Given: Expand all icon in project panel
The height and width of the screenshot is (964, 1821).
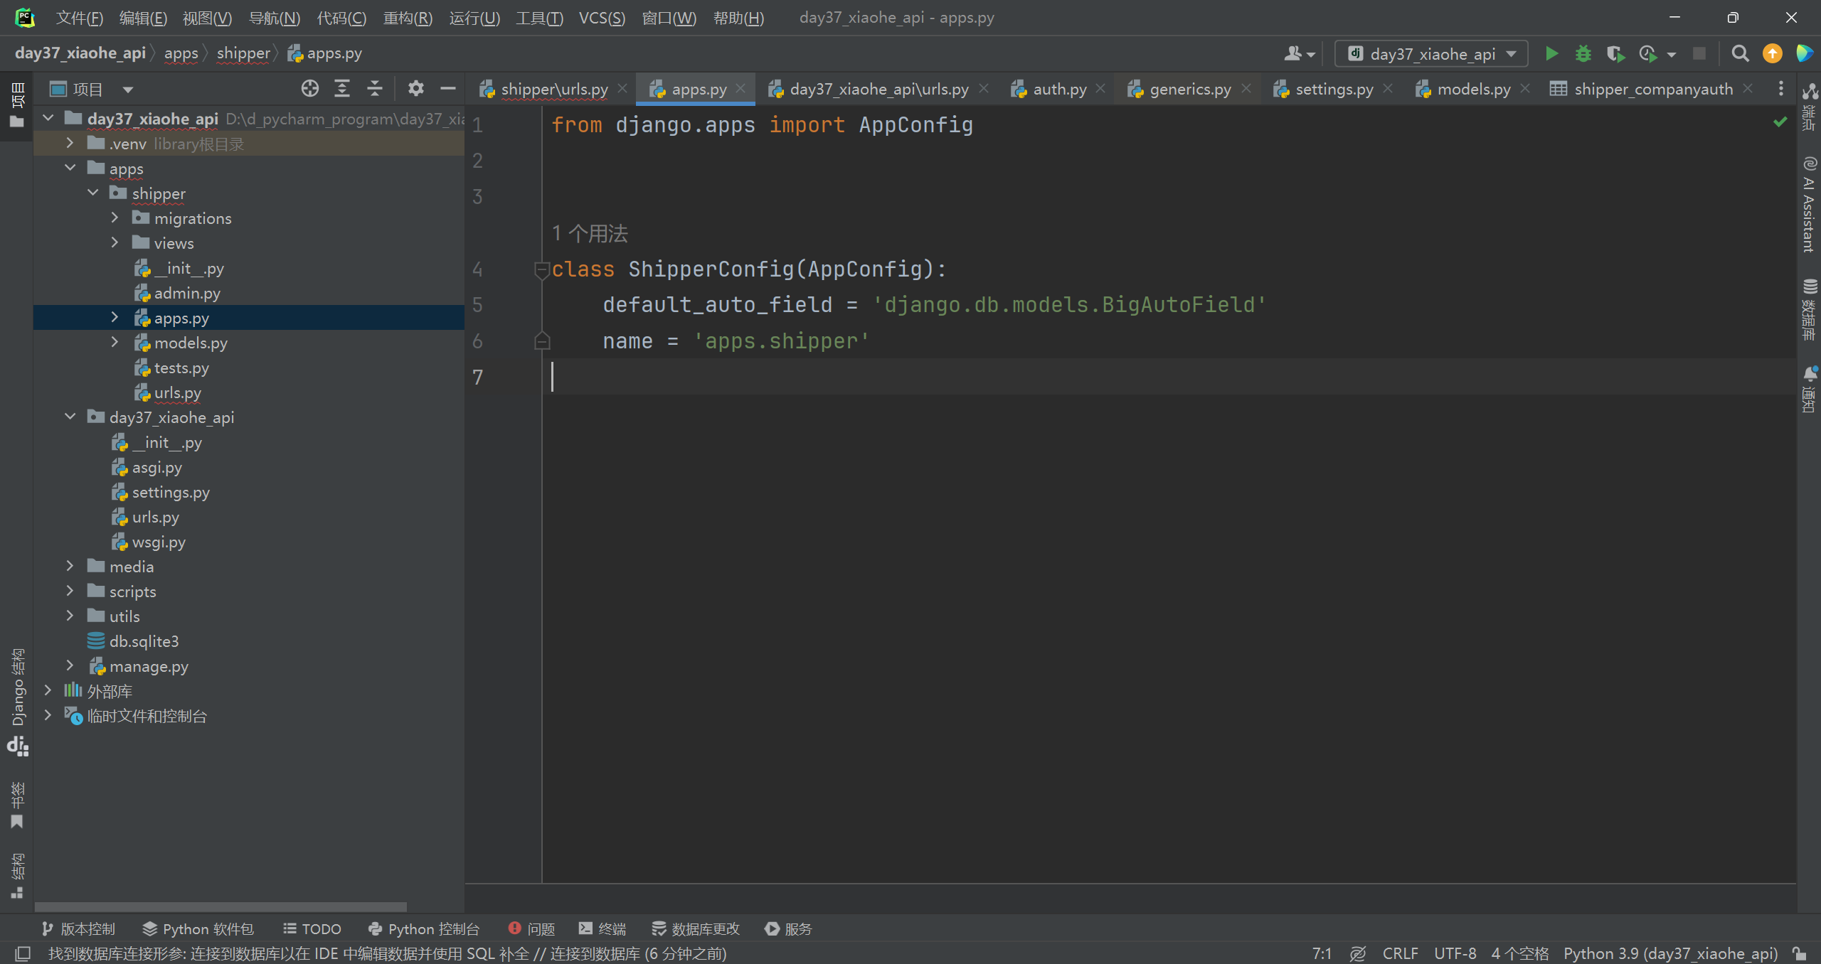Looking at the screenshot, I should pos(342,89).
